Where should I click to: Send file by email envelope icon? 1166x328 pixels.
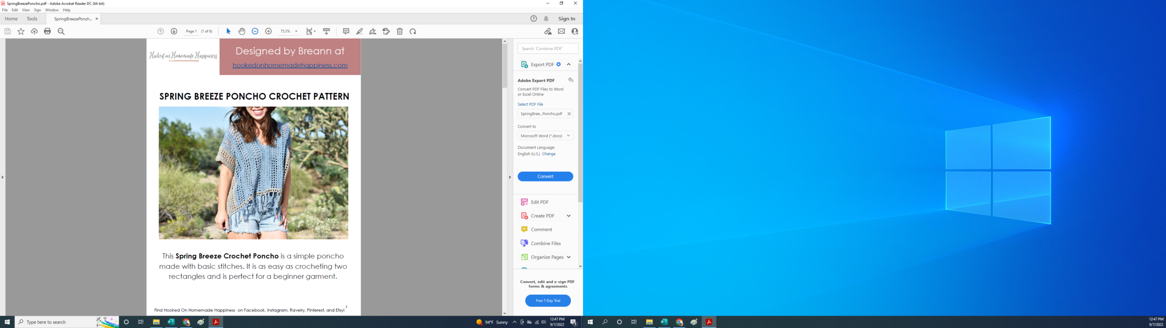point(561,31)
